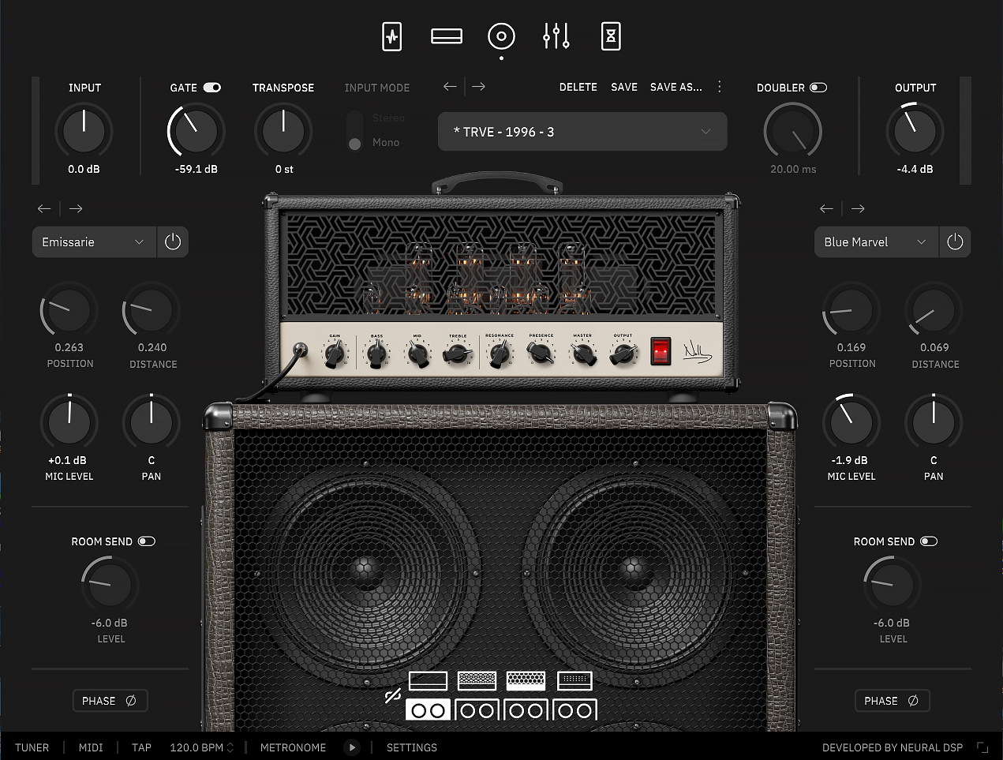This screenshot has width=1003, height=760.
Task: Click the amp/cab unlink icon
Action: point(393,696)
